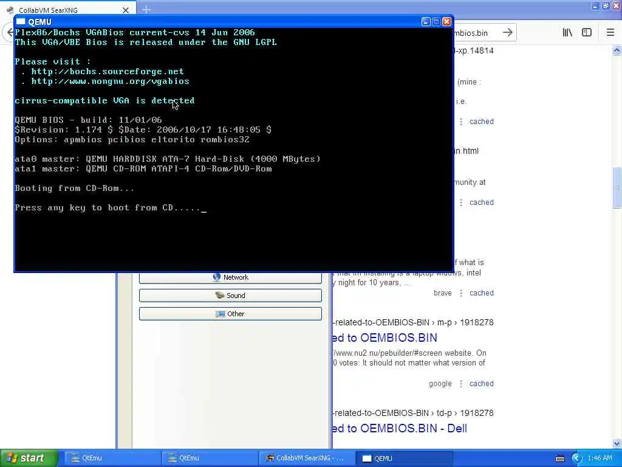622x467 pixels.
Task: Click the keyboard icon in system tray
Action: coord(559,458)
